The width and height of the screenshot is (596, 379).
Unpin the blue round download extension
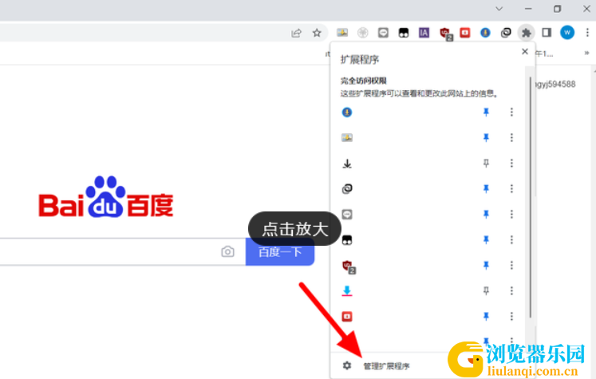[486, 113]
